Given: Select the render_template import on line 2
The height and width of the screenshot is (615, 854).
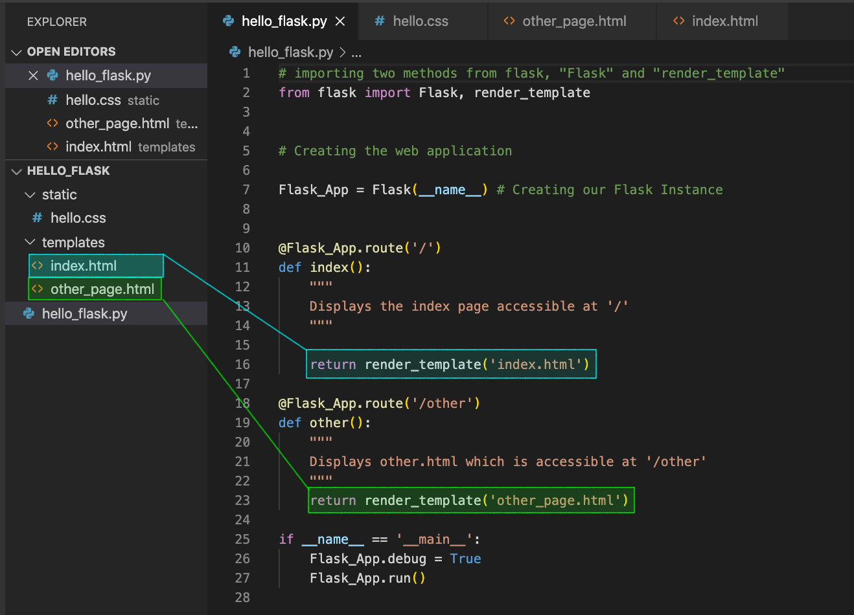Looking at the screenshot, I should point(531,93).
